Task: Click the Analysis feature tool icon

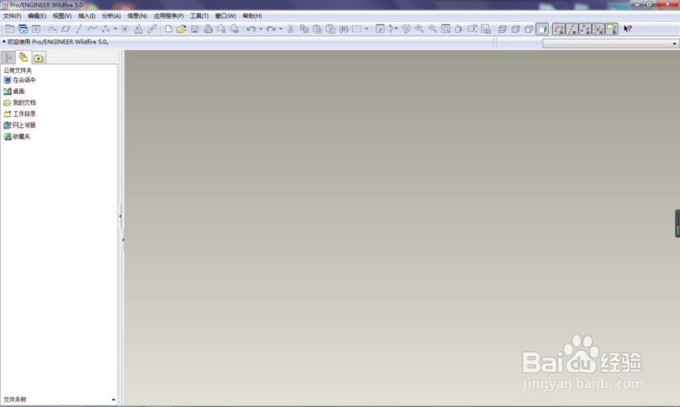Action: click(138, 29)
